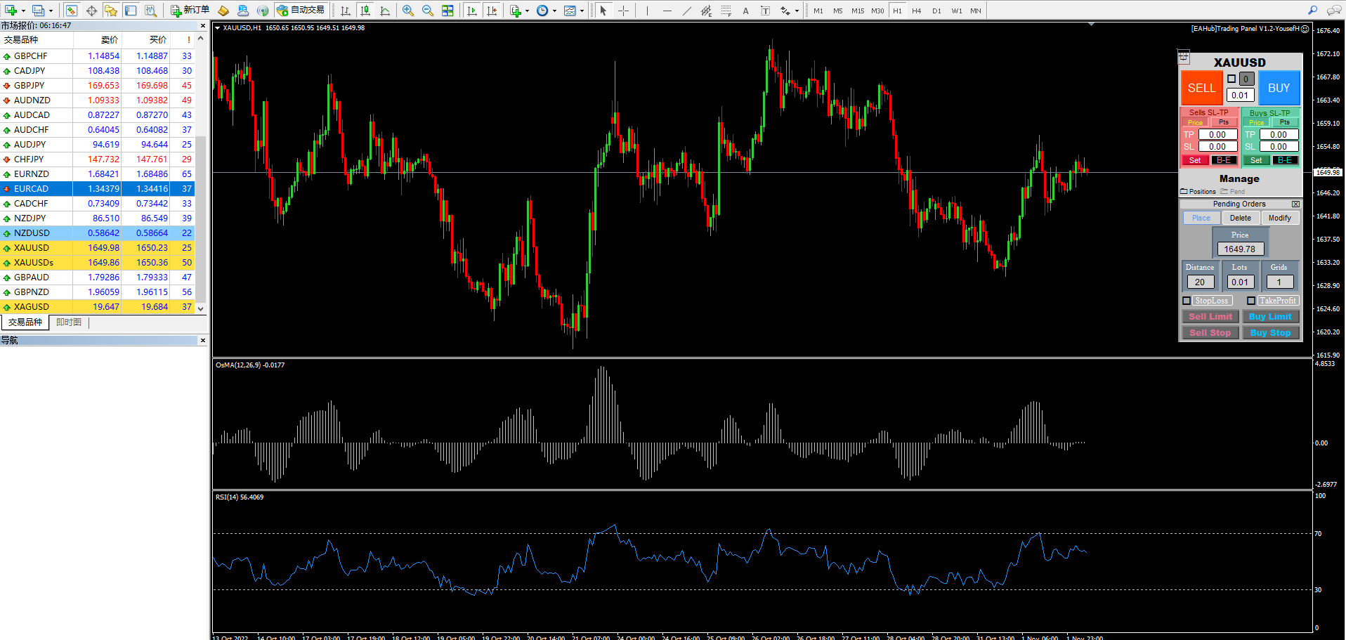Toggle the Chart Shift icon
Image resolution: width=1346 pixels, height=640 pixels.
pyautogui.click(x=492, y=11)
